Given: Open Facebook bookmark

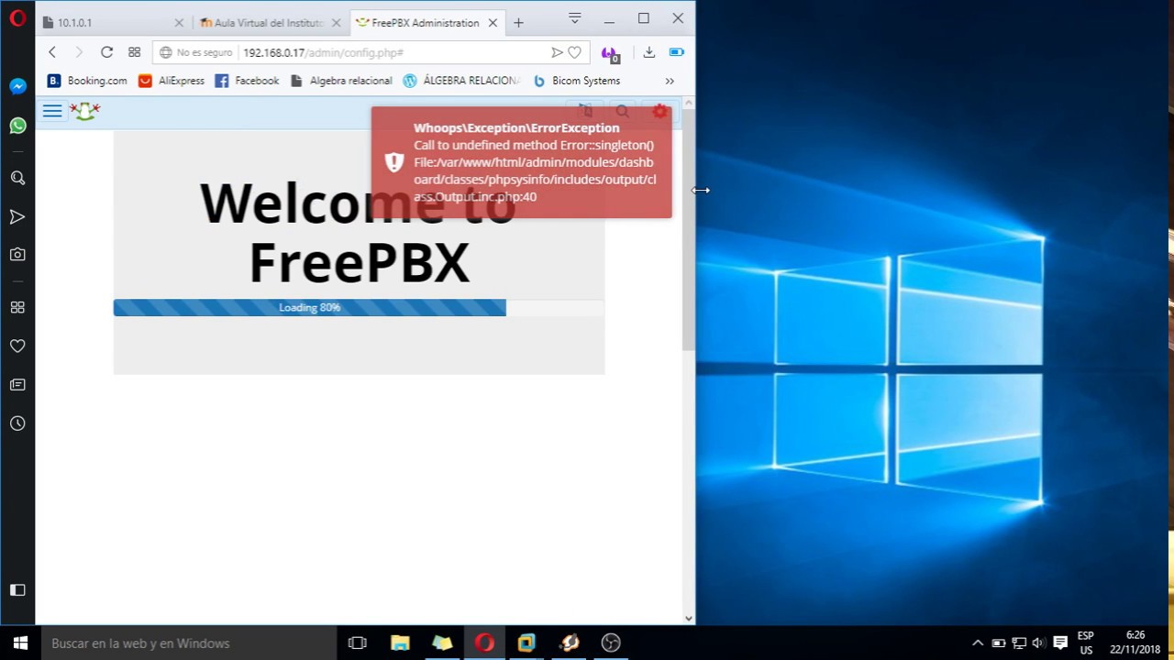Looking at the screenshot, I should coord(247,81).
